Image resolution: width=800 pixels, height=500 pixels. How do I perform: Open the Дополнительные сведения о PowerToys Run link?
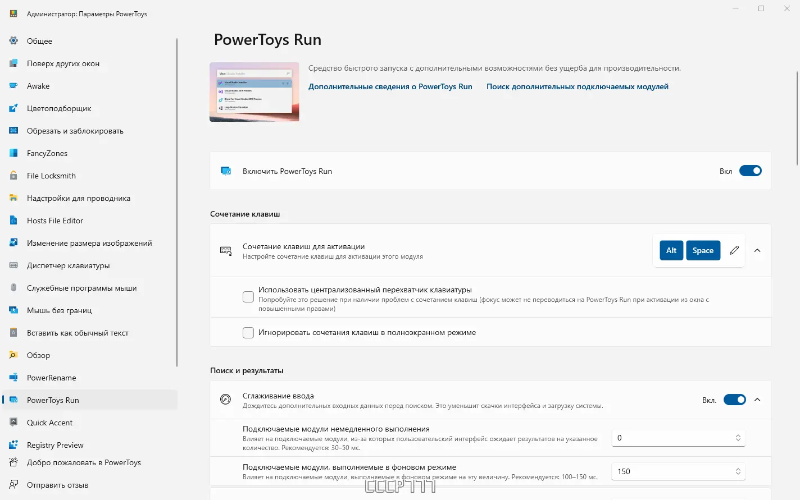pyautogui.click(x=390, y=86)
